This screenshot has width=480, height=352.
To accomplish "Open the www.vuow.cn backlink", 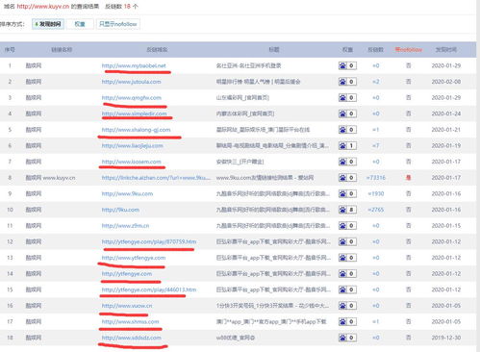I will 127,306.
